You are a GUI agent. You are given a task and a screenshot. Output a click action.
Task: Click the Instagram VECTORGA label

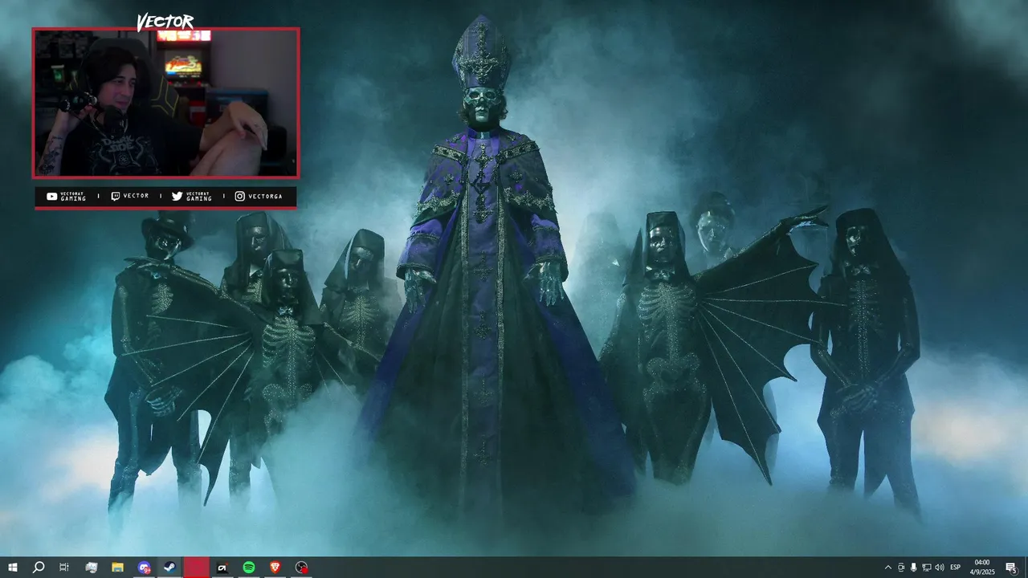click(x=259, y=196)
